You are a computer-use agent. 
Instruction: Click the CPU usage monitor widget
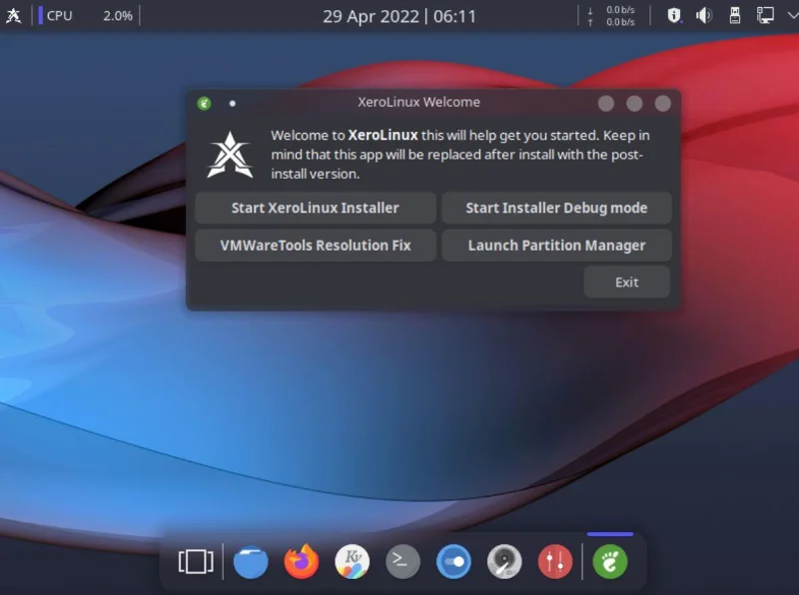coord(86,16)
